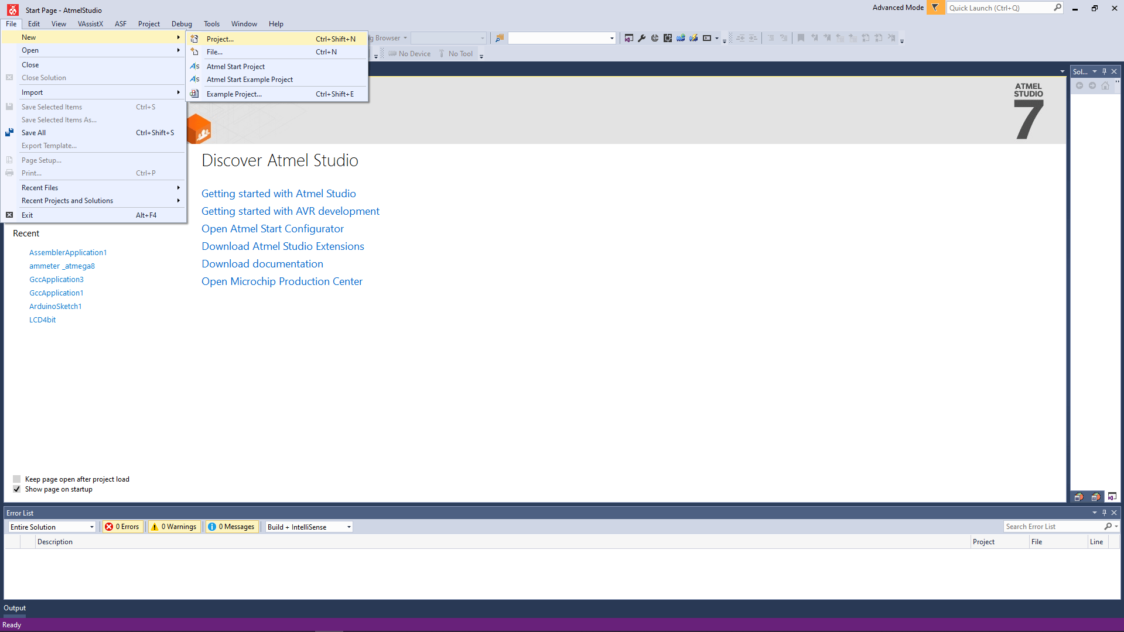Image resolution: width=1124 pixels, height=632 pixels.
Task: Click the small window icon after the lightning chip
Action: tap(707, 38)
